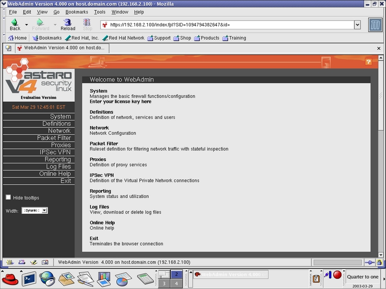Open the new tab button in tab bar
386x289 pixels.
(x=8, y=48)
